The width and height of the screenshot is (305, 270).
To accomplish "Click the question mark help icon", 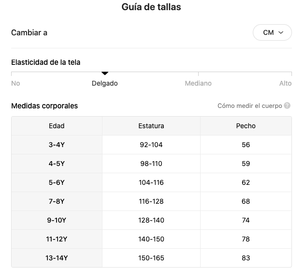I will [287, 105].
